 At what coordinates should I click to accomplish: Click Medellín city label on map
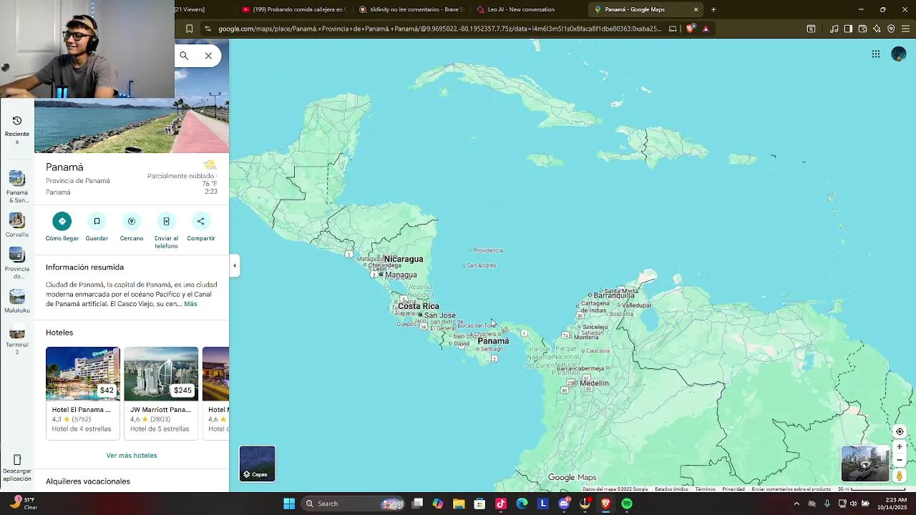594,383
